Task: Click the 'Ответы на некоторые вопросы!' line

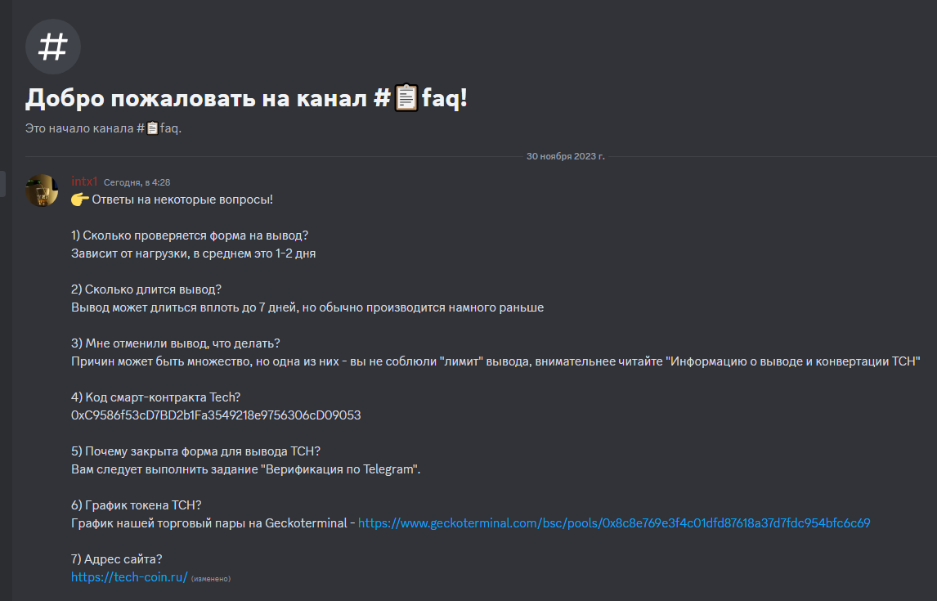Action: point(182,200)
